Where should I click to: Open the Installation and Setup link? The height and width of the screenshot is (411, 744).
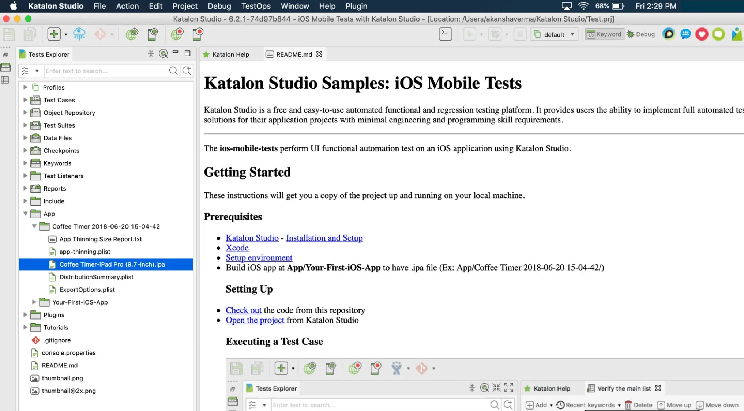[324, 238]
